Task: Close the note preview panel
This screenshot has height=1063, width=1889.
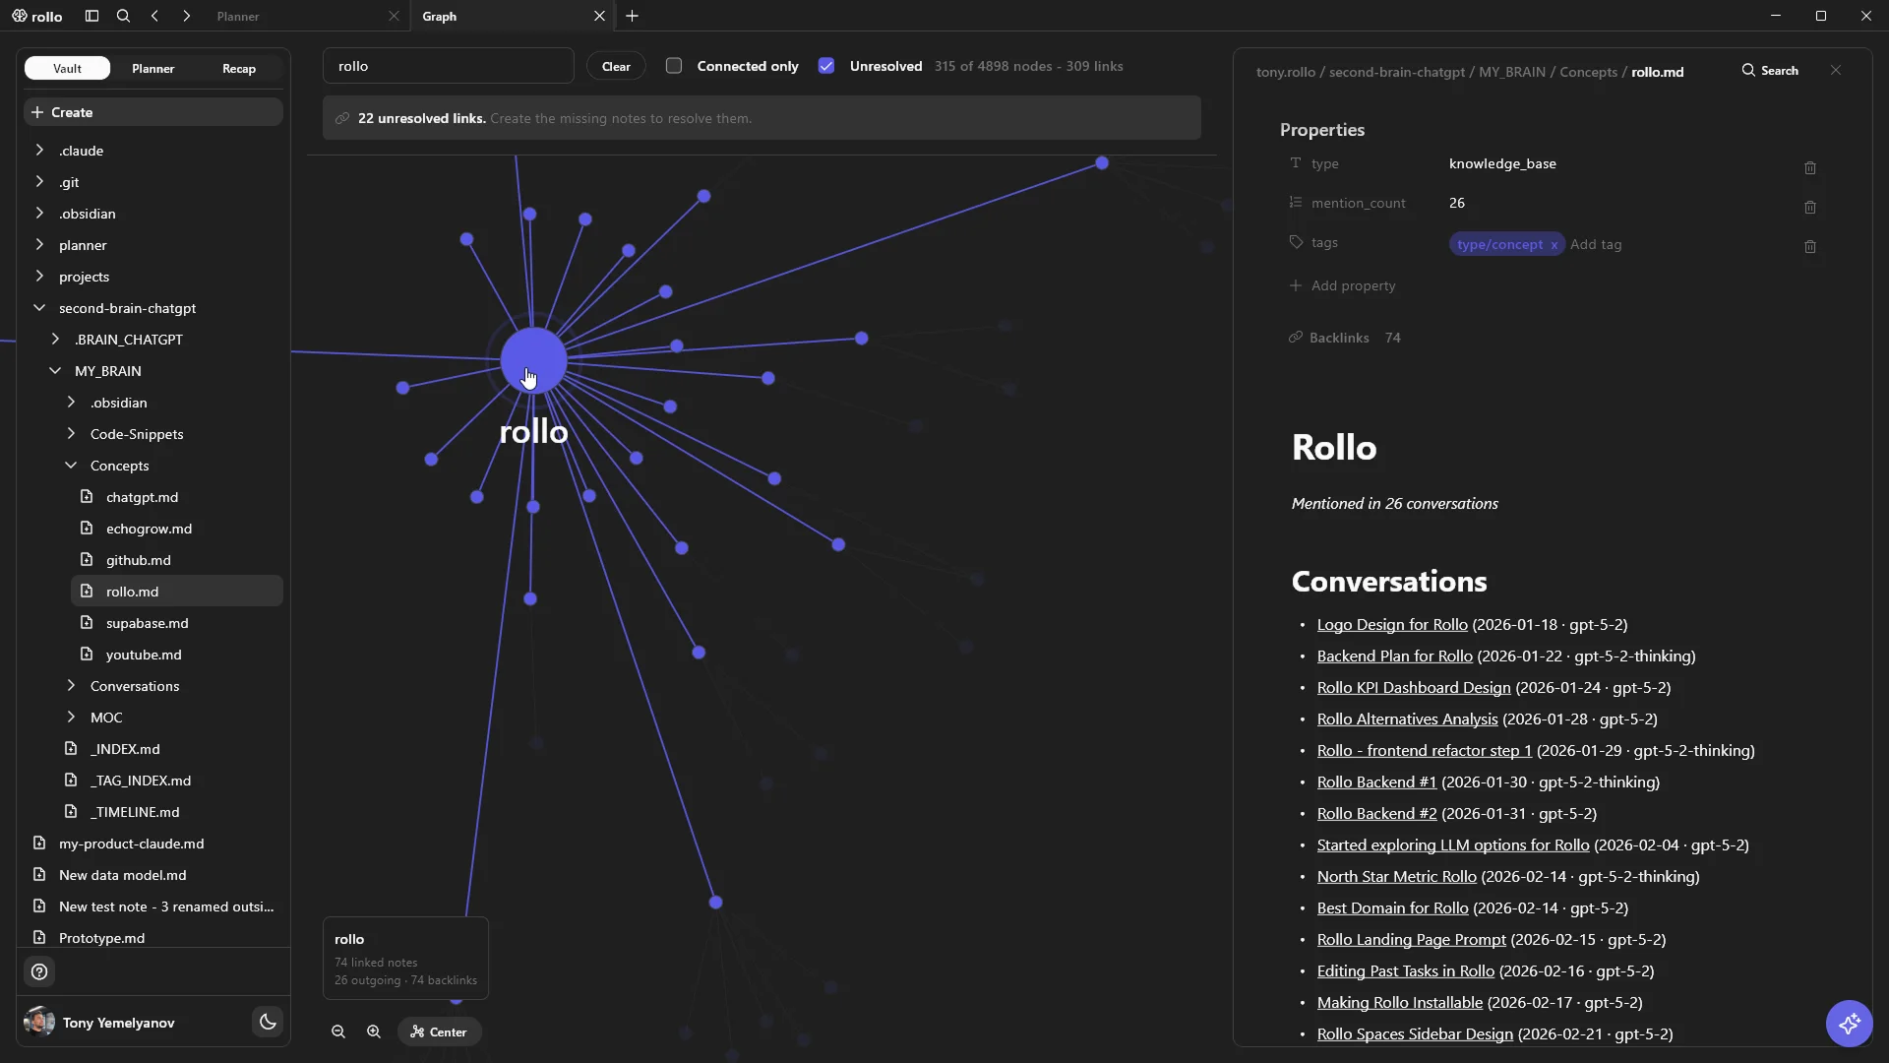Action: pyautogui.click(x=1836, y=70)
